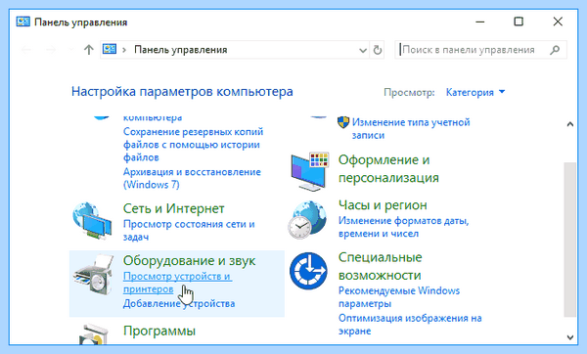Viewport: 587px width, 354px height.
Task: Click Архивация и восстановление (Windows 7) link
Action: (192, 178)
